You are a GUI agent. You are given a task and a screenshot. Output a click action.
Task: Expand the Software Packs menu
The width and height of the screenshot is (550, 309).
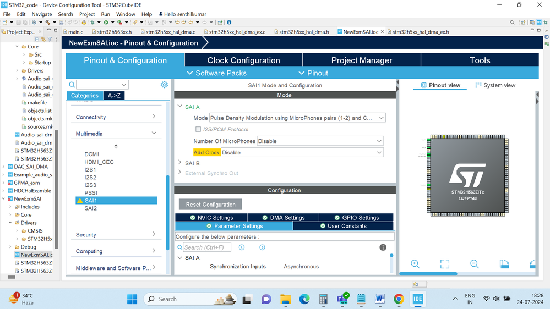pyautogui.click(x=216, y=73)
